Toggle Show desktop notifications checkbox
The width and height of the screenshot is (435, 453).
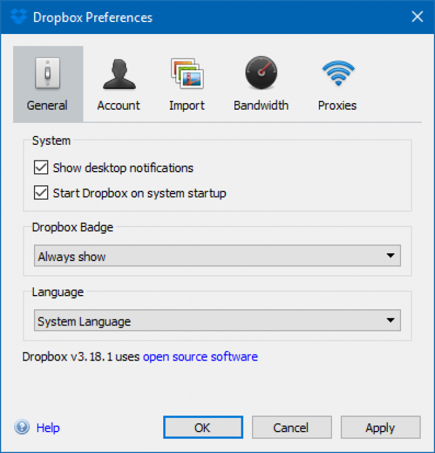(x=41, y=167)
